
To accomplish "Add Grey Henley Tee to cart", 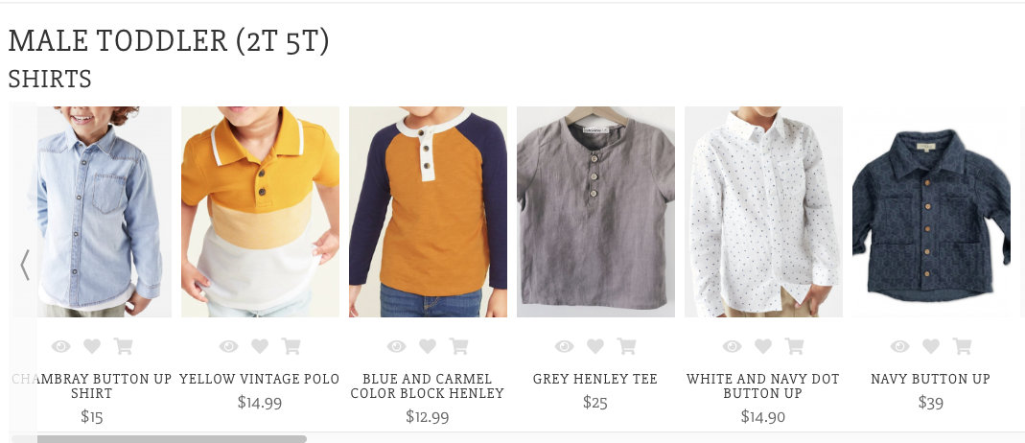I will [626, 346].
